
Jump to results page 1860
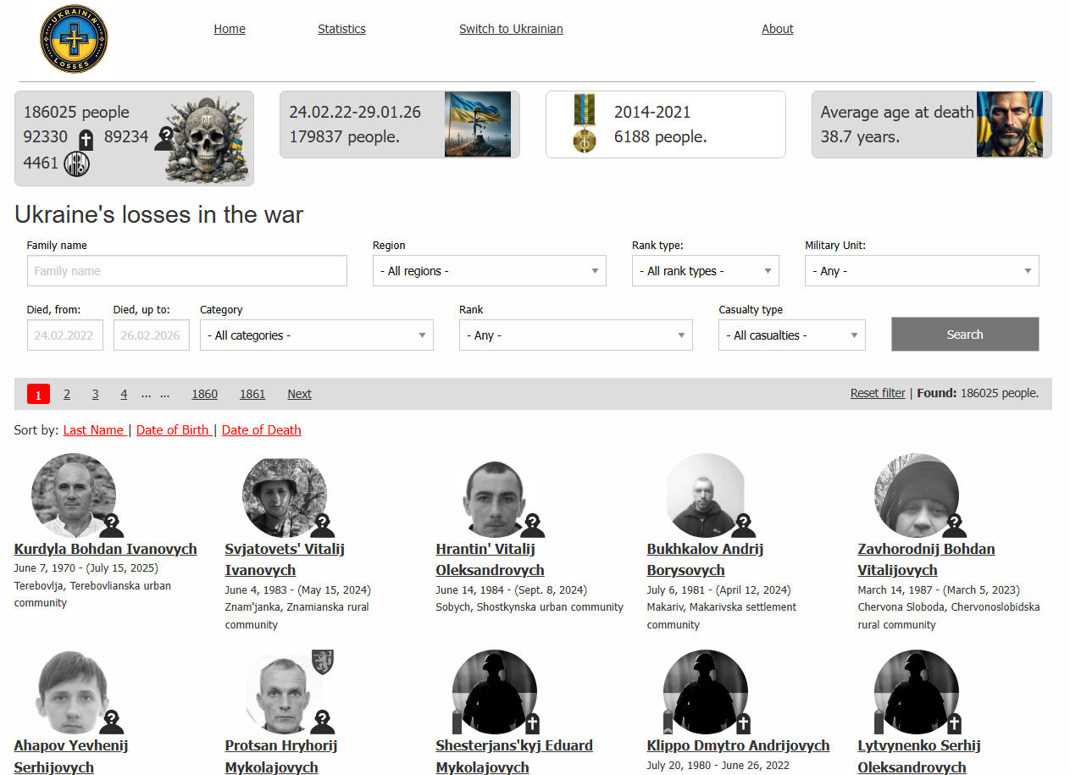[x=204, y=394]
